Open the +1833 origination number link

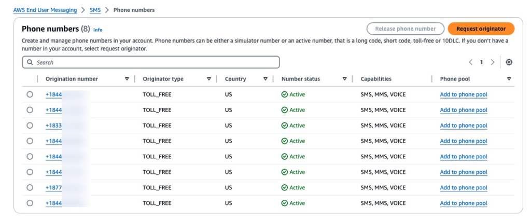click(x=54, y=126)
